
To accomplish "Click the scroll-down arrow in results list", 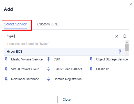I will pos(127,53).
